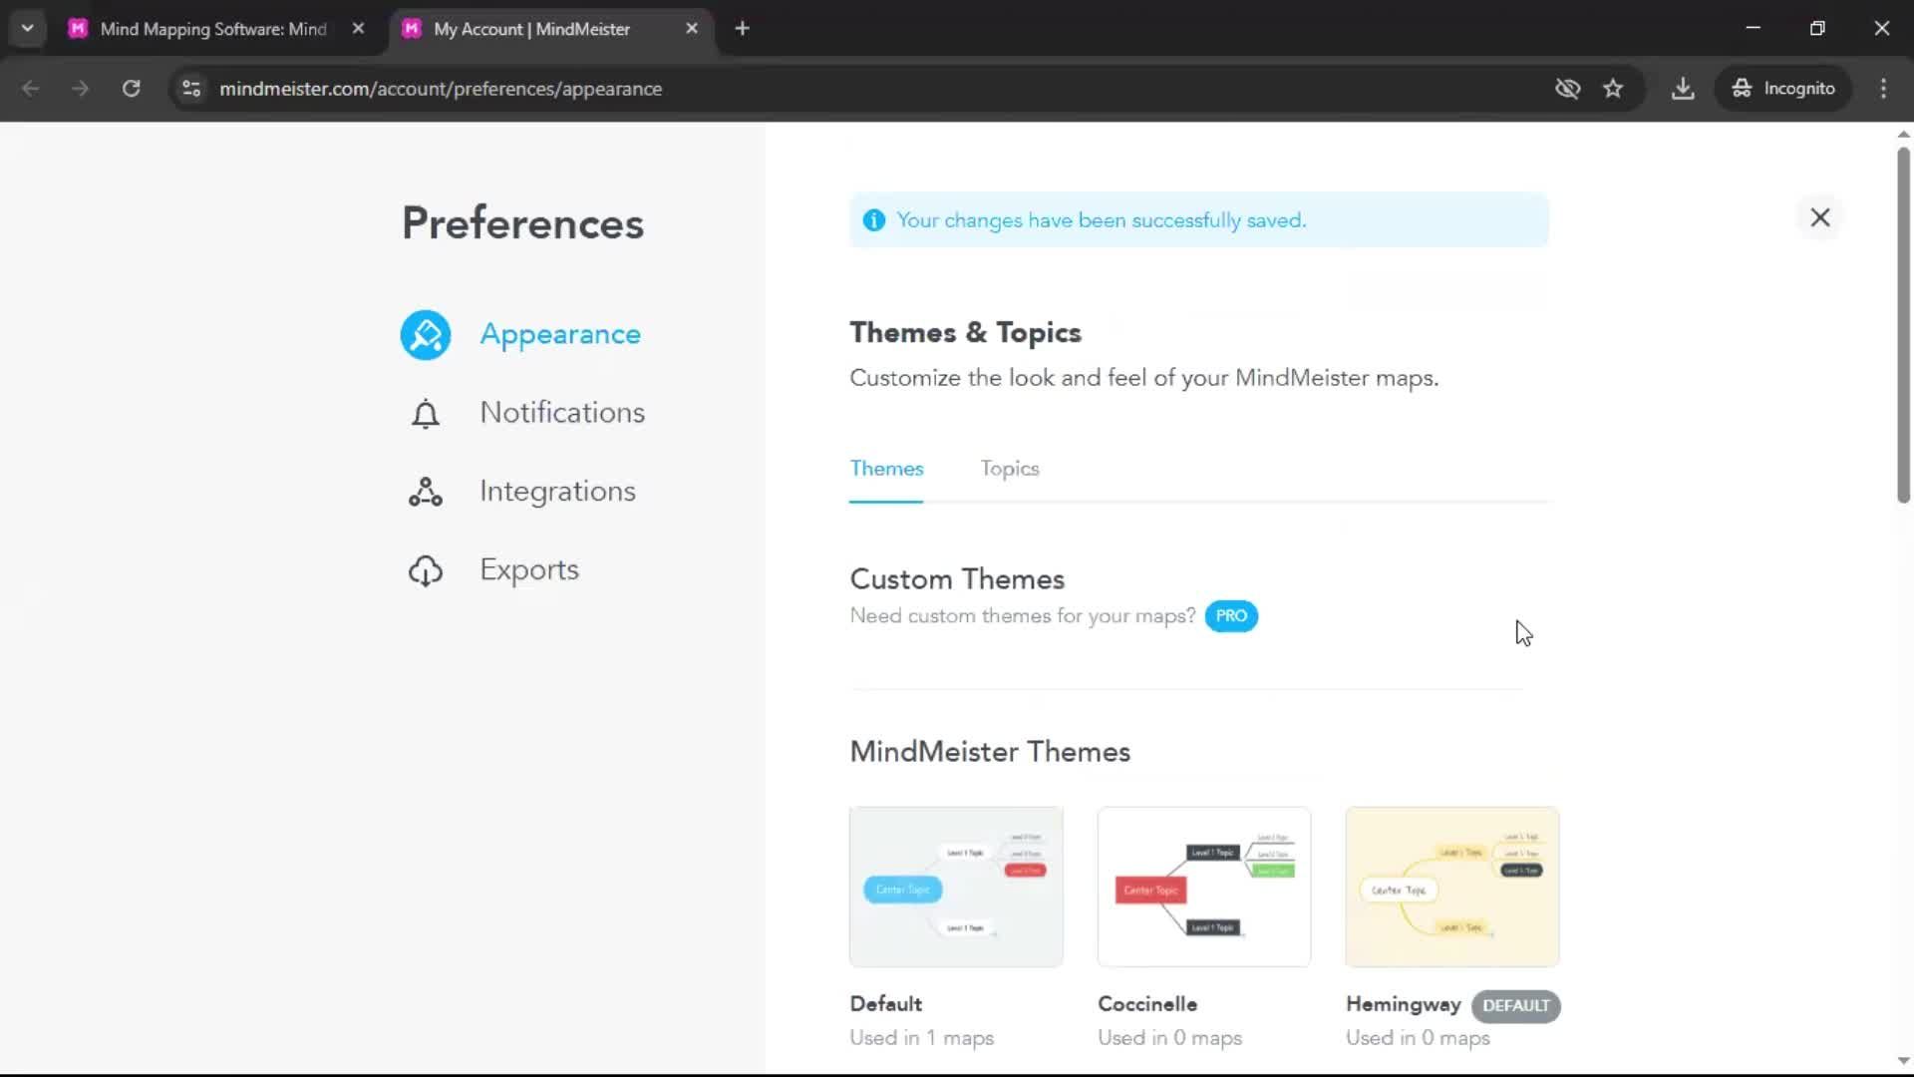Go to Integrations preferences
Viewport: 1914px width, 1077px height.
pos(557,492)
